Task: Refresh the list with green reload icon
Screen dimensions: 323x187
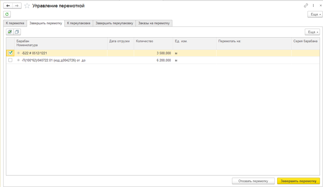Action: click(7, 14)
